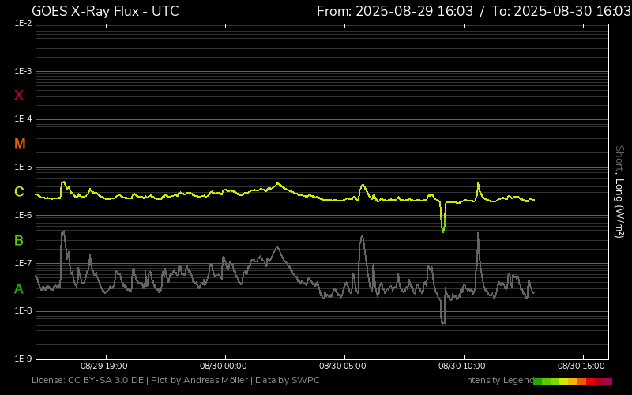The height and width of the screenshot is (395, 632).
Task: Click the red X flare class label
Action: 19,96
